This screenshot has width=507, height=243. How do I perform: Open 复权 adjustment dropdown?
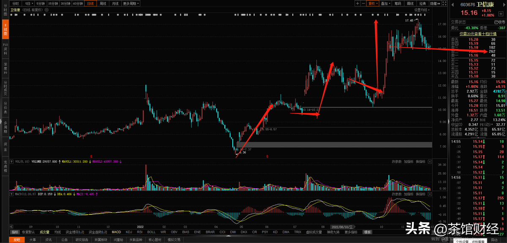coord(373,3)
